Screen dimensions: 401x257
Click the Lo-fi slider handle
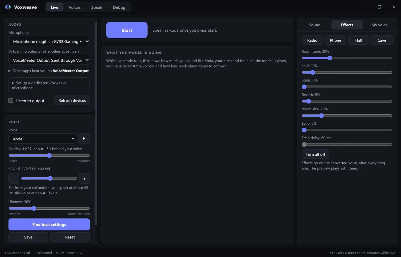click(313, 72)
